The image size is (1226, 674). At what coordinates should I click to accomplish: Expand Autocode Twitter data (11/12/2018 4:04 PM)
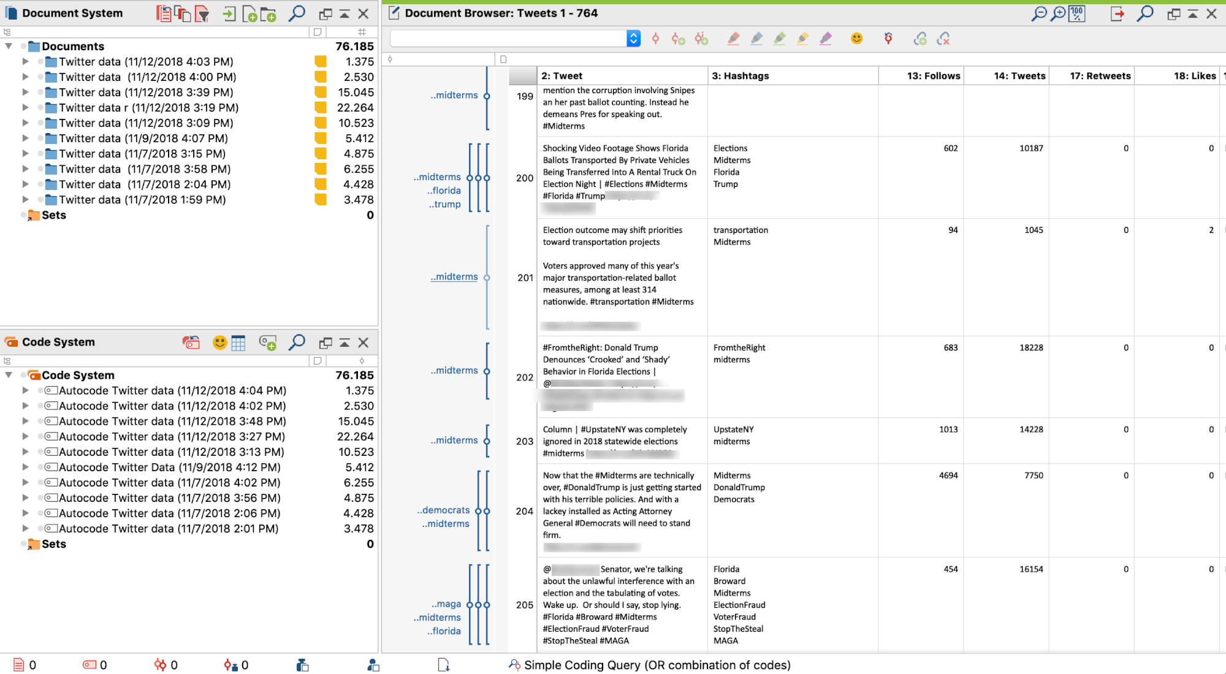[25, 390]
